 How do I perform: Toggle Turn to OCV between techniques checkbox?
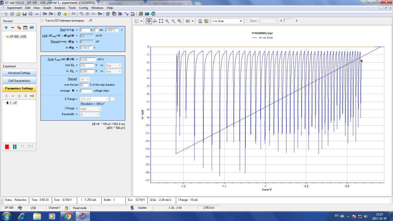pos(42,21)
